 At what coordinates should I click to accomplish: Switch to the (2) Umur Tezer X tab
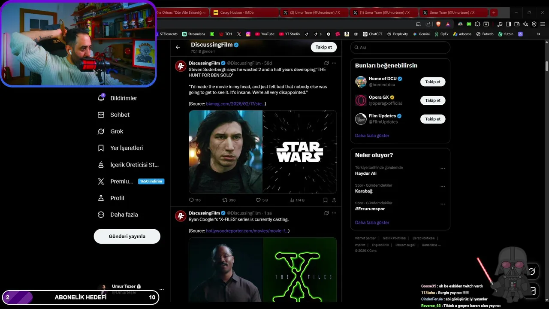[x=314, y=12]
